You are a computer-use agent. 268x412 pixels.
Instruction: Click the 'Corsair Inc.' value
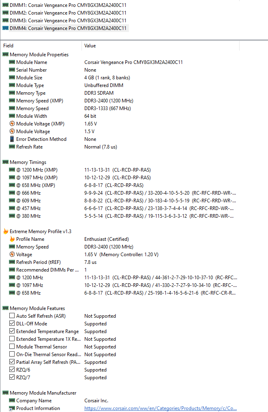pyautogui.click(x=96, y=400)
